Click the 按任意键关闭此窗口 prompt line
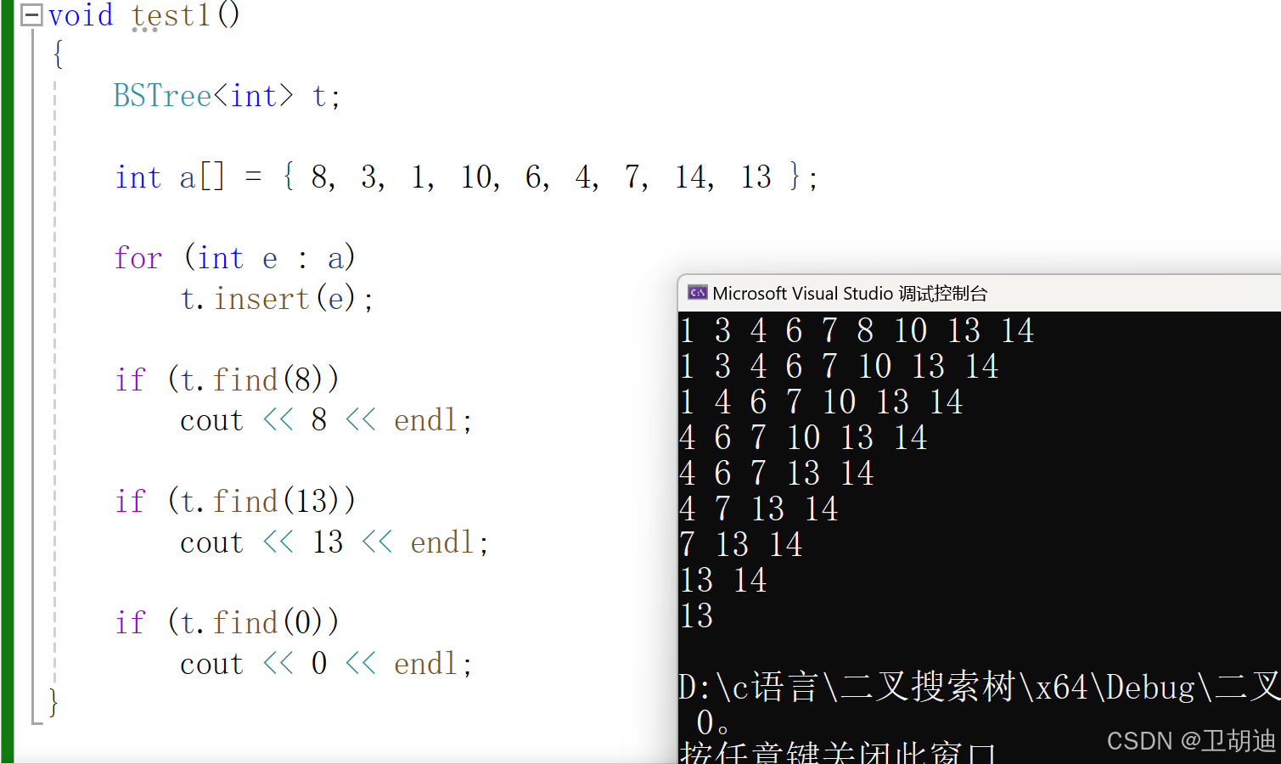1281x764 pixels. click(x=838, y=752)
